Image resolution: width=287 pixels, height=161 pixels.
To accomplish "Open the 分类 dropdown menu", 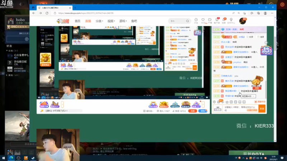I will click(99, 21).
